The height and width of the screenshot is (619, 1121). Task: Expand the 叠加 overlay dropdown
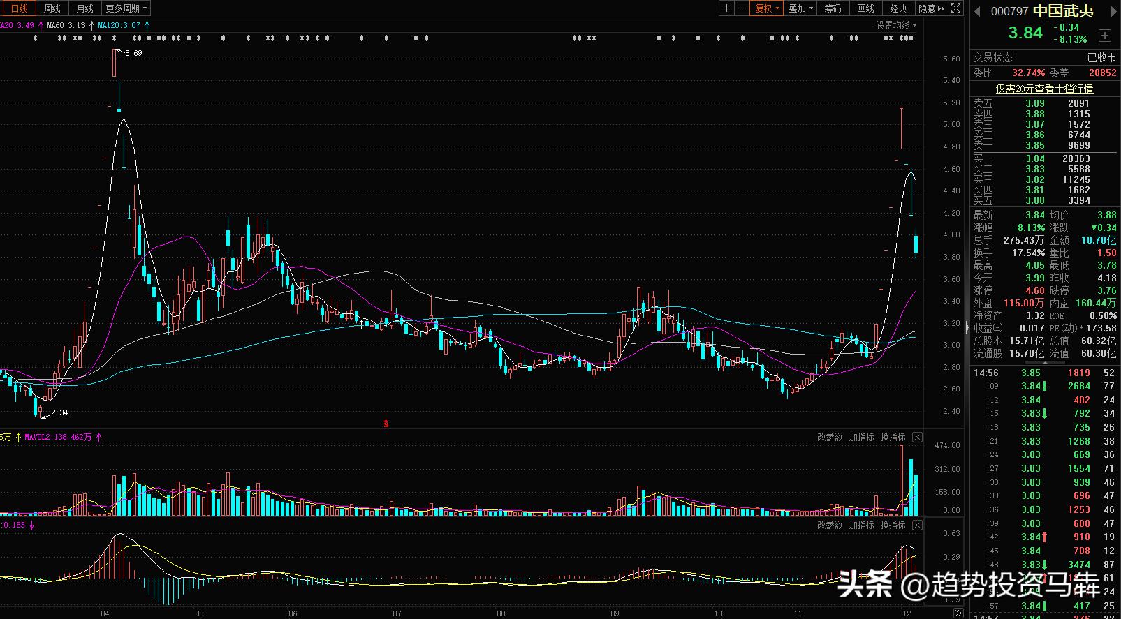click(x=800, y=8)
